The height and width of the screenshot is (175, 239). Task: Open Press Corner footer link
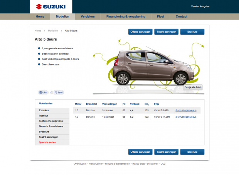pos(96,164)
